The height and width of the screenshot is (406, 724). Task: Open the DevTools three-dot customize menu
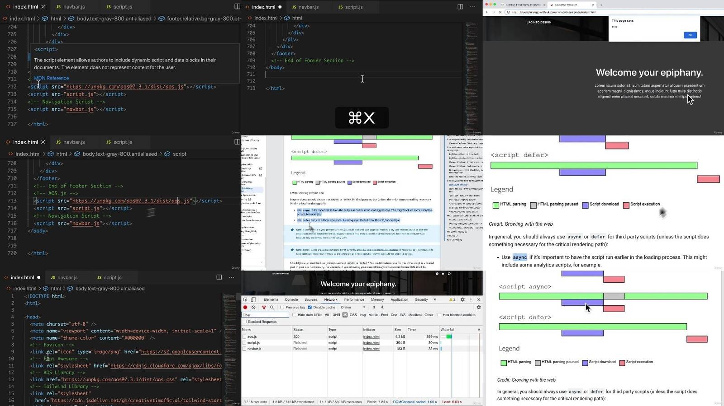[x=471, y=299]
